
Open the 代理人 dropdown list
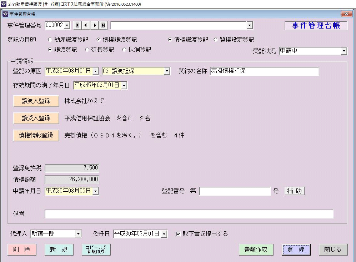coord(79,234)
